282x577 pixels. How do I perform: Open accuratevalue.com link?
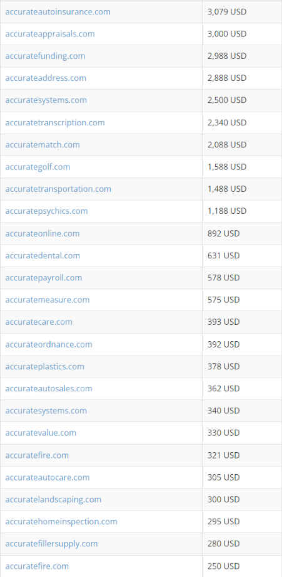pyautogui.click(x=41, y=433)
